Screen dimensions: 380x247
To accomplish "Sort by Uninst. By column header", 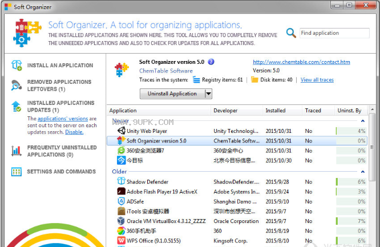I will click(351, 111).
